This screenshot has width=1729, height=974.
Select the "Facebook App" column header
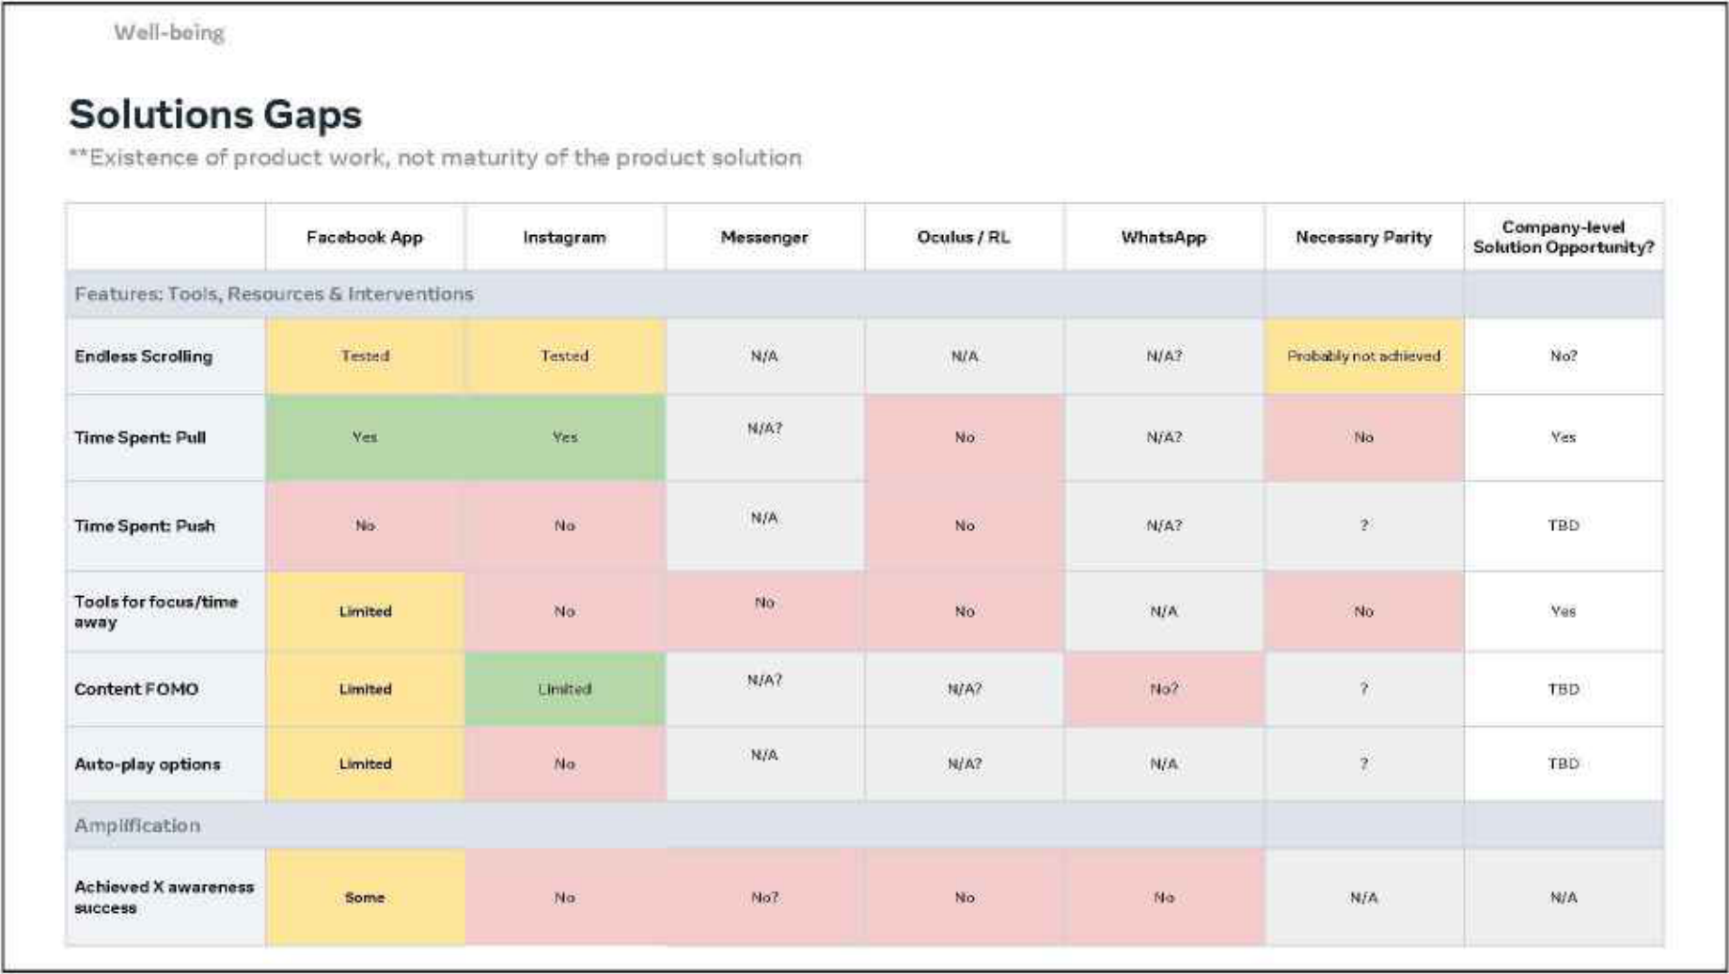click(x=365, y=237)
